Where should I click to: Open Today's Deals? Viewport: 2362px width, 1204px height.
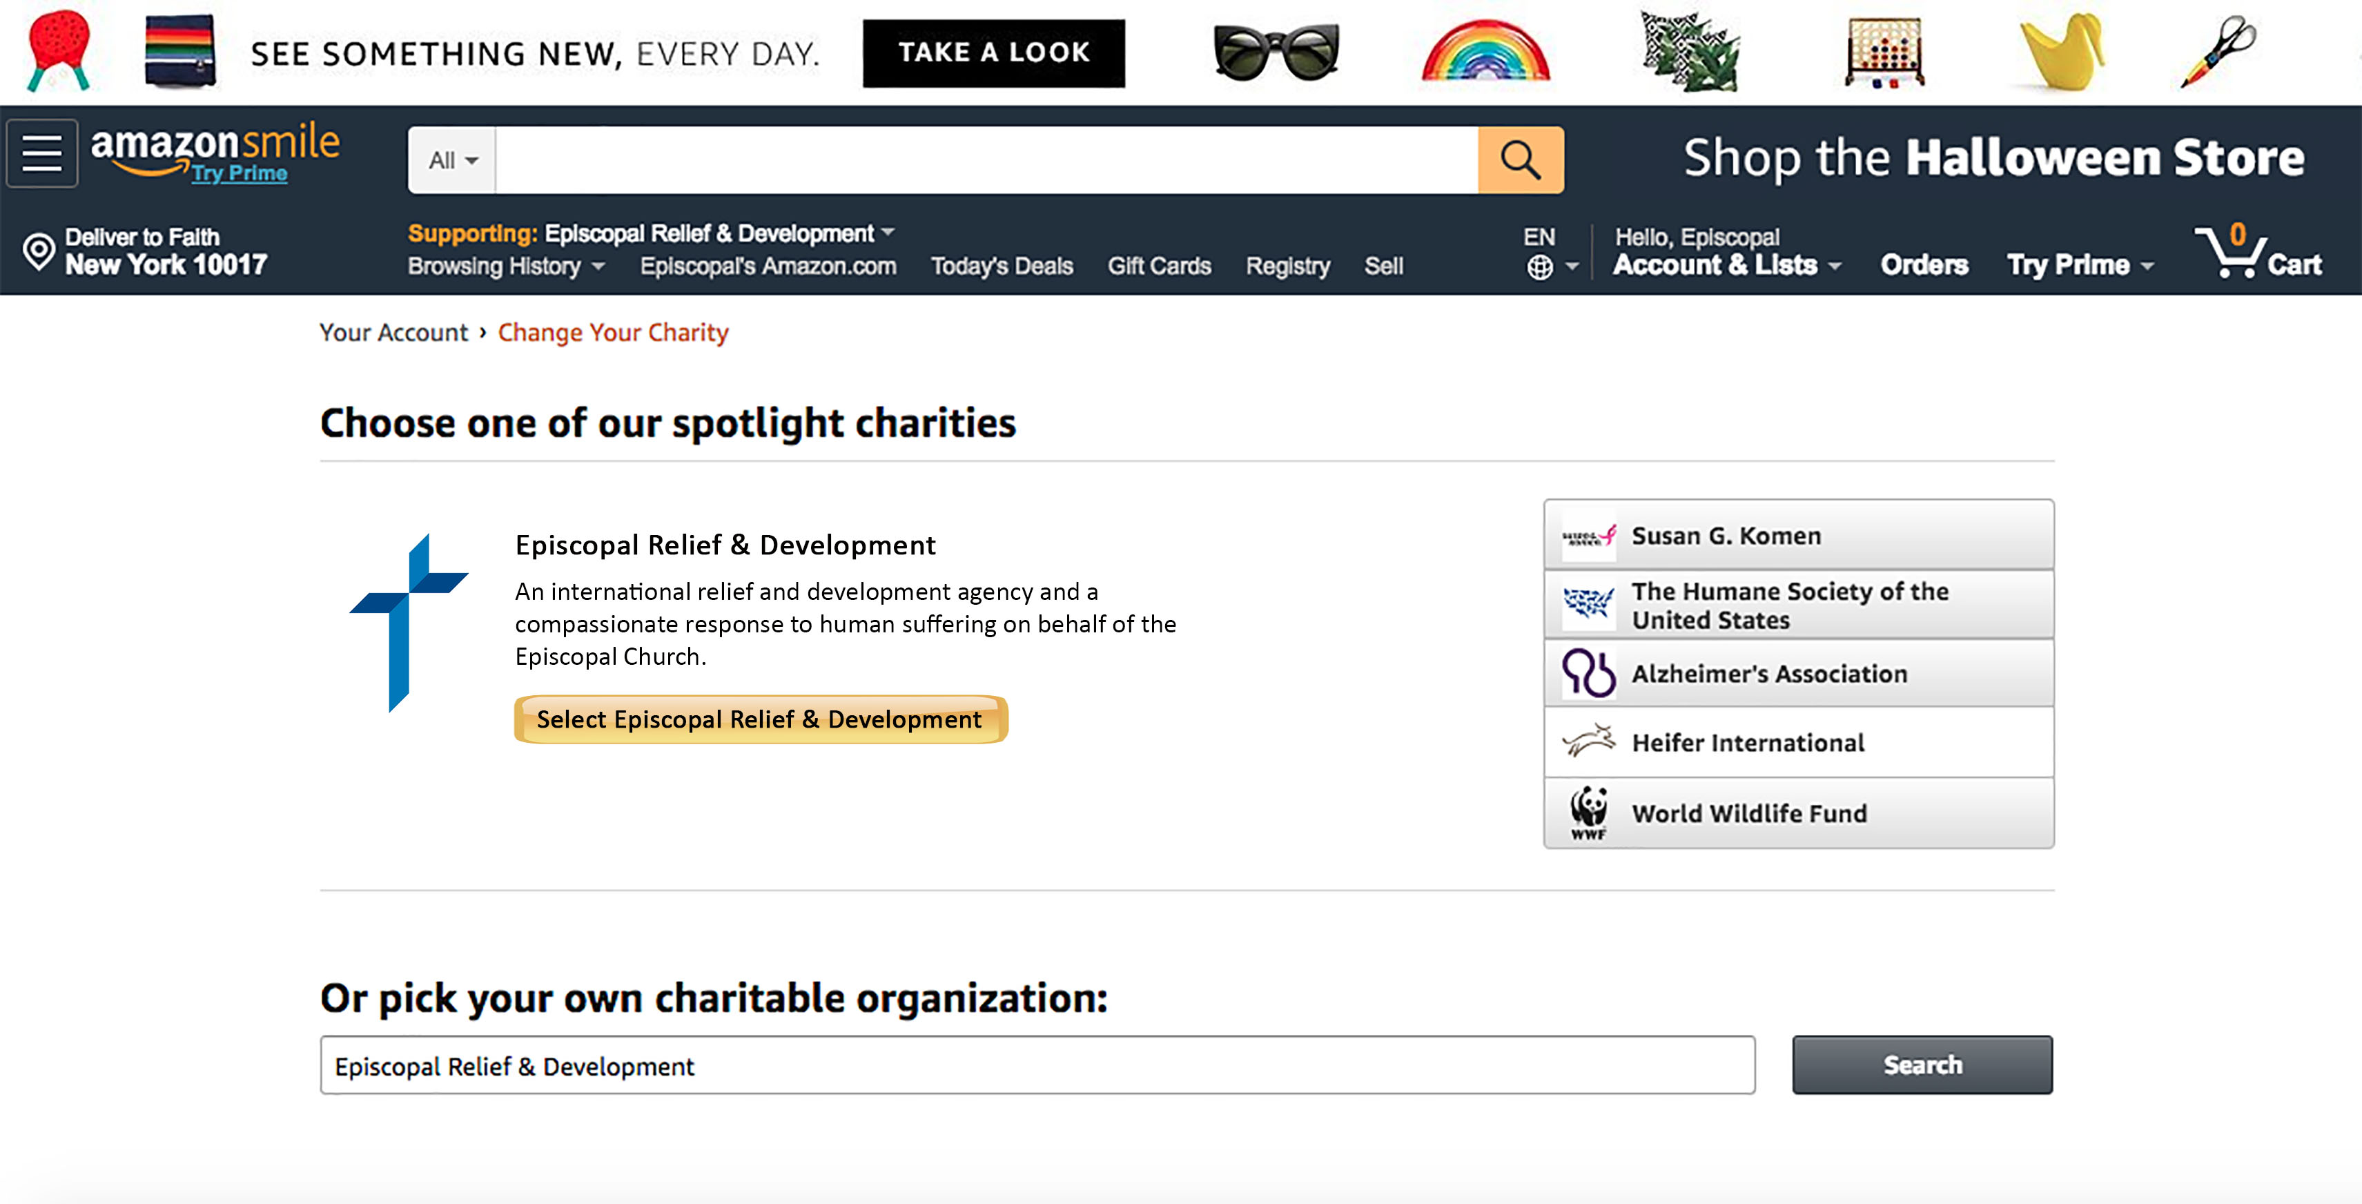[x=1002, y=266]
